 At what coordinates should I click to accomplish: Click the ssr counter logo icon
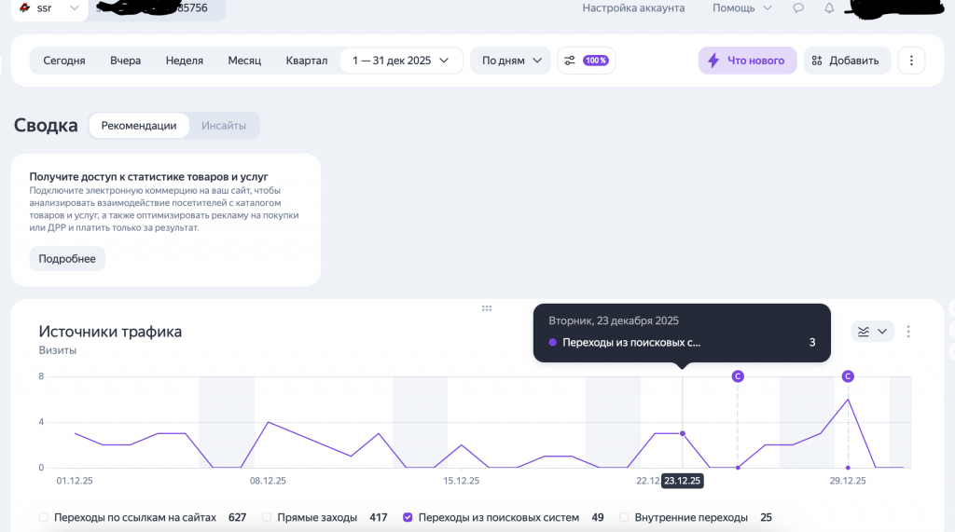25,7
